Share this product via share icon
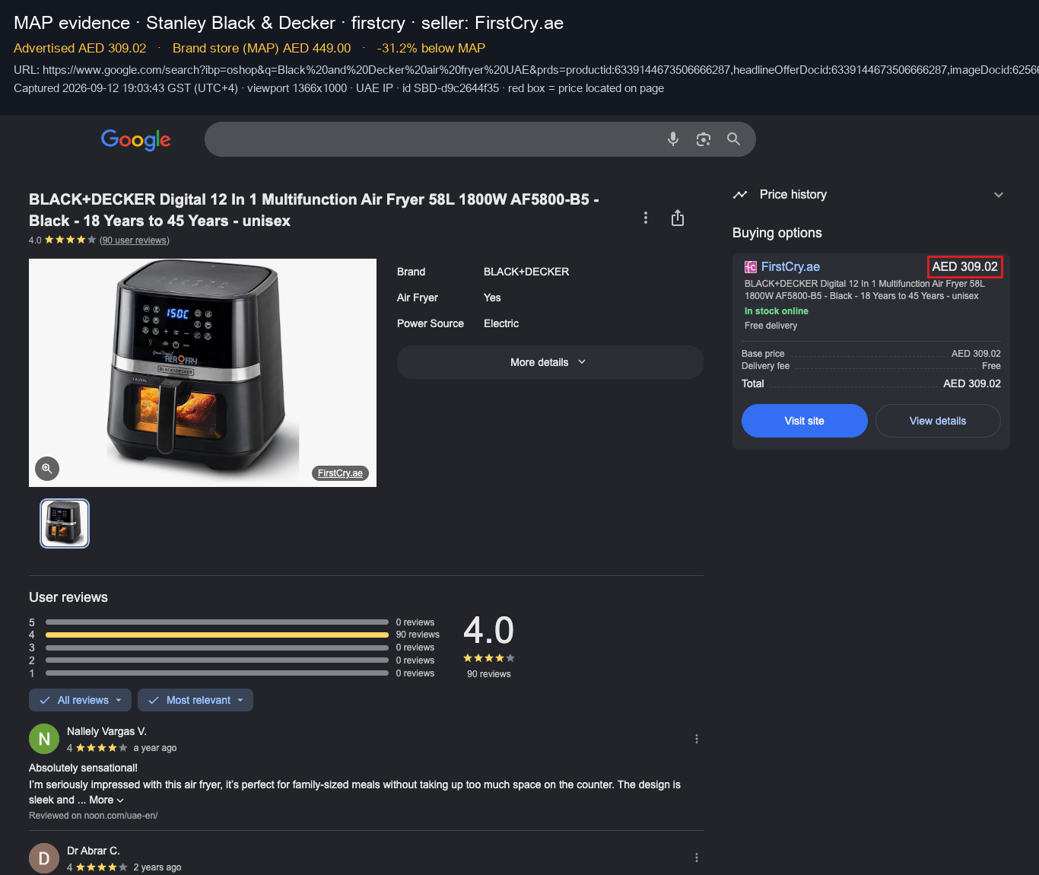This screenshot has height=875, width=1039. coord(678,218)
